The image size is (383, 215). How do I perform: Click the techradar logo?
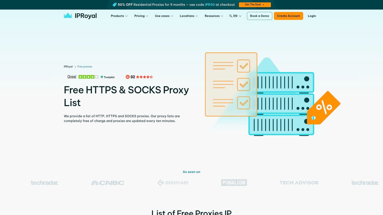(45, 183)
